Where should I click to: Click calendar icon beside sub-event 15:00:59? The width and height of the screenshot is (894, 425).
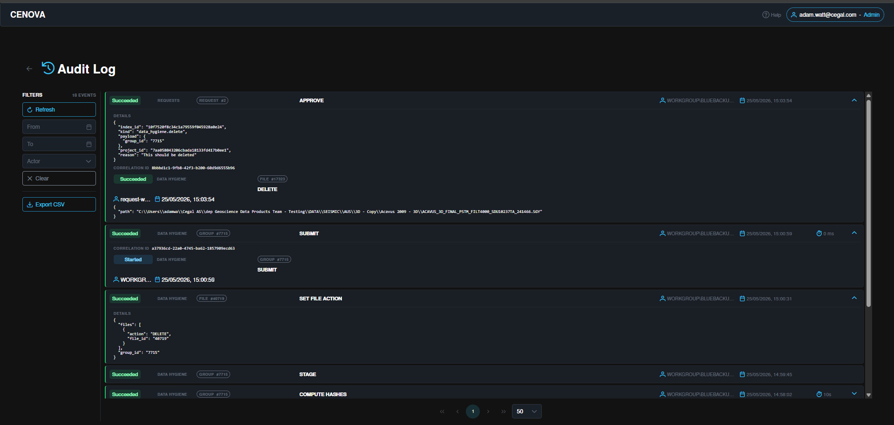pyautogui.click(x=157, y=279)
